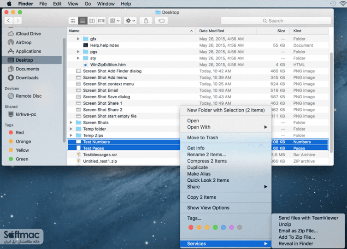
Task: Switch Finder to column view
Action: coord(92,21)
